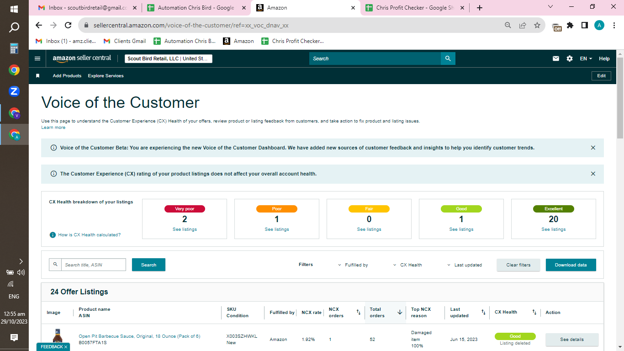624x351 pixels.
Task: Click Add Products in the navigation bar
Action: [67, 76]
